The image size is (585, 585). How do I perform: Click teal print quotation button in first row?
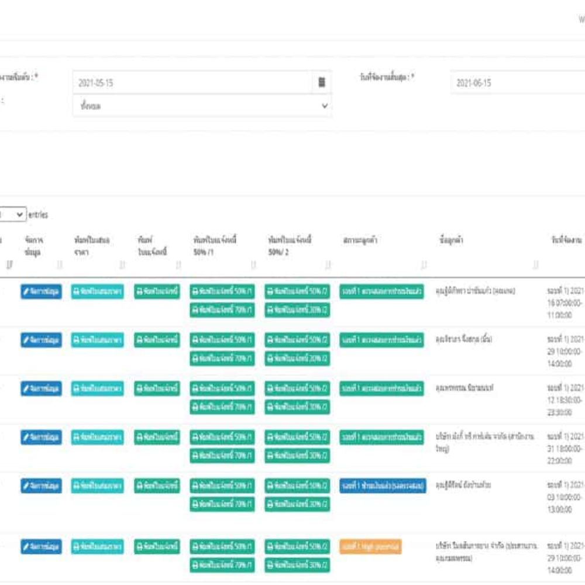point(97,291)
